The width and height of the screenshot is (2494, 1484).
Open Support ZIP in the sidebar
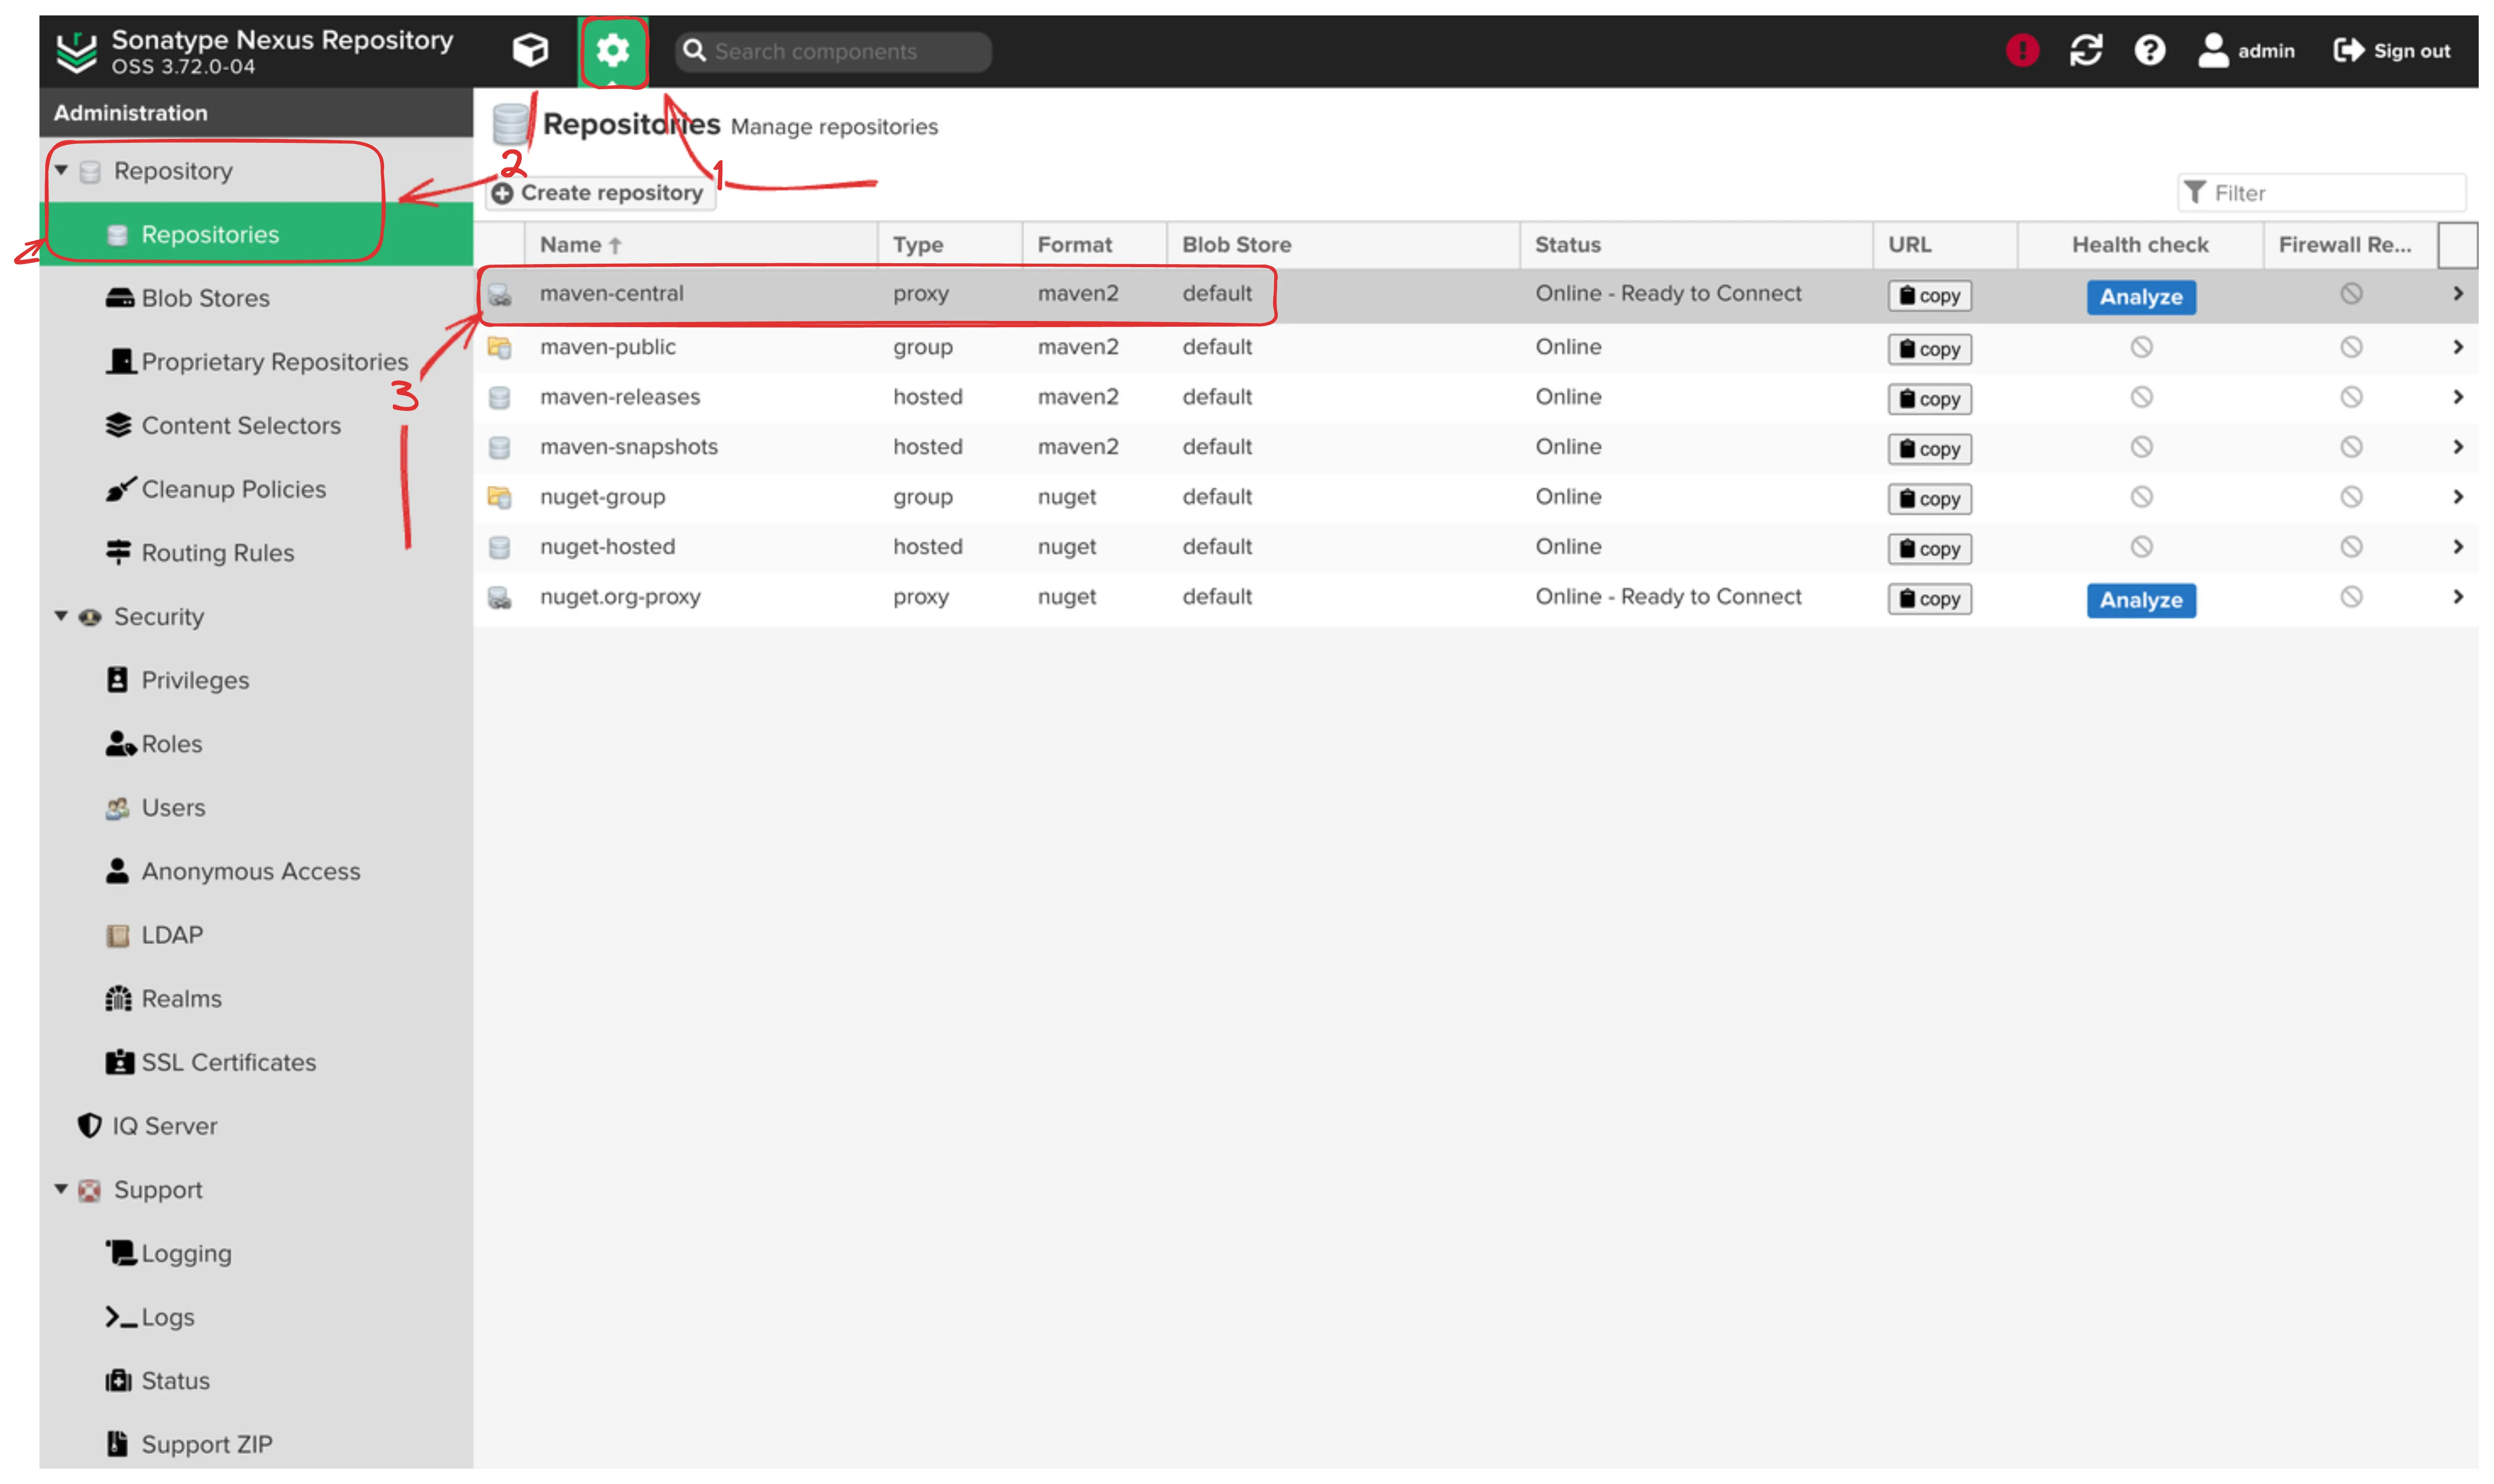[x=256, y=1444]
